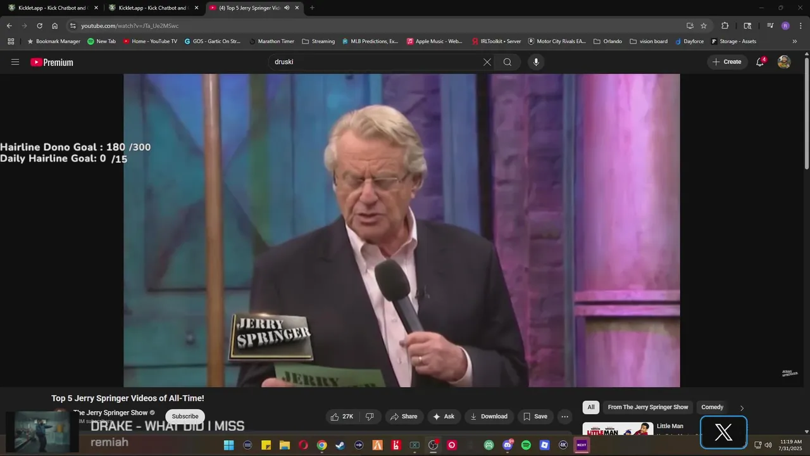This screenshot has width=810, height=456.
Task: Click the Create button
Action: [727, 62]
